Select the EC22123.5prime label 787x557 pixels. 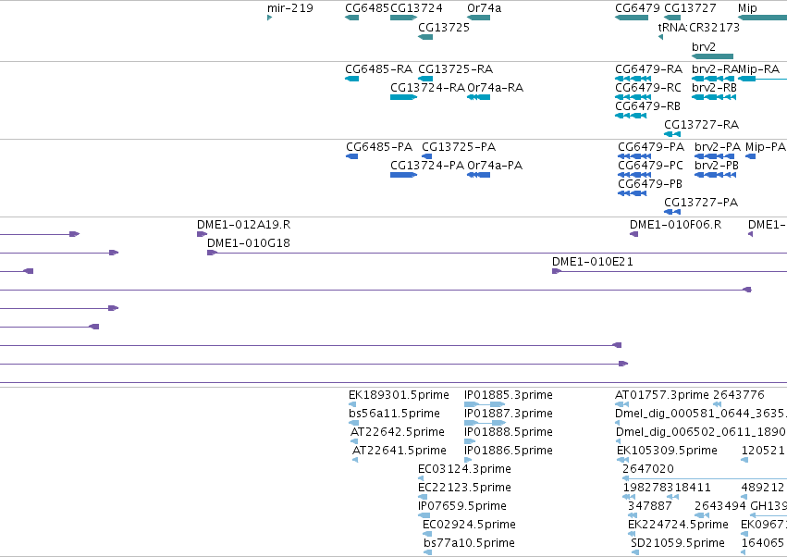[464, 488]
